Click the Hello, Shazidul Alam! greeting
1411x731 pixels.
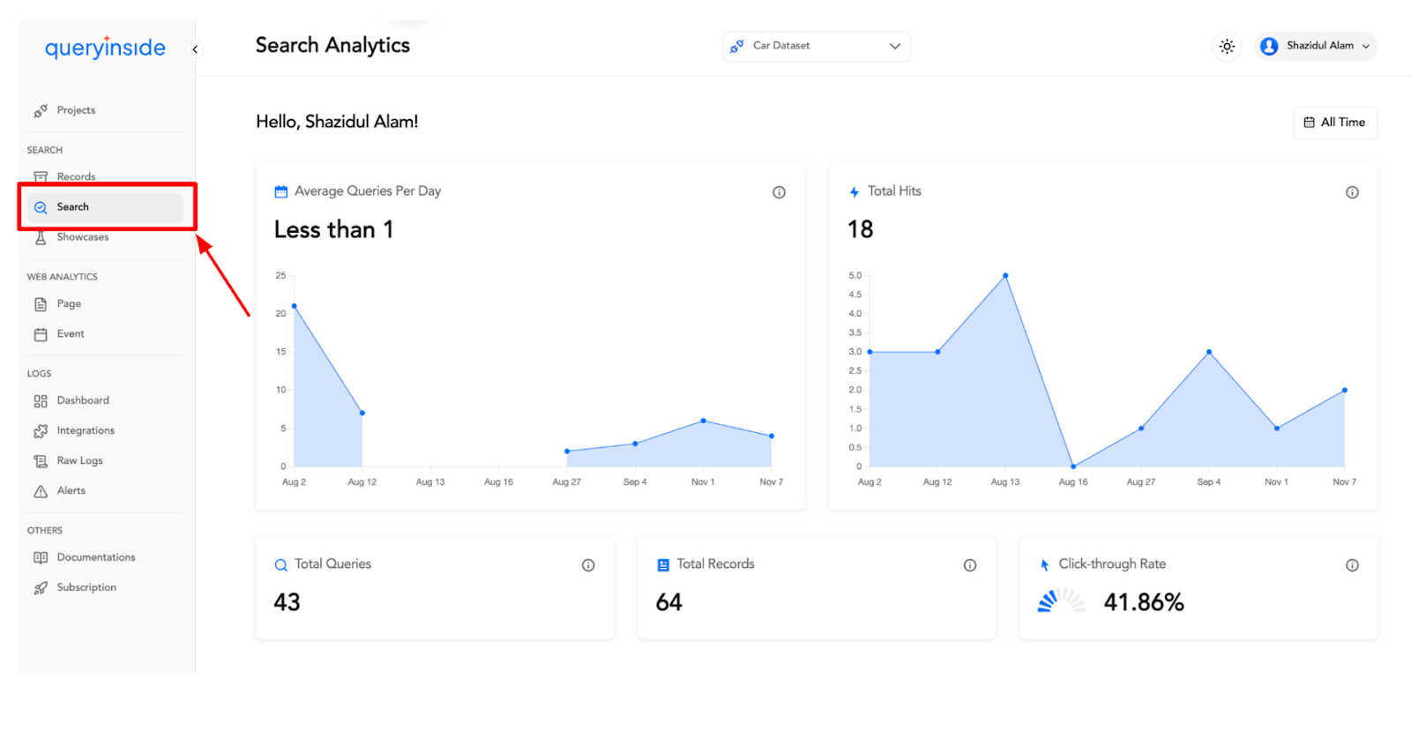337,122
